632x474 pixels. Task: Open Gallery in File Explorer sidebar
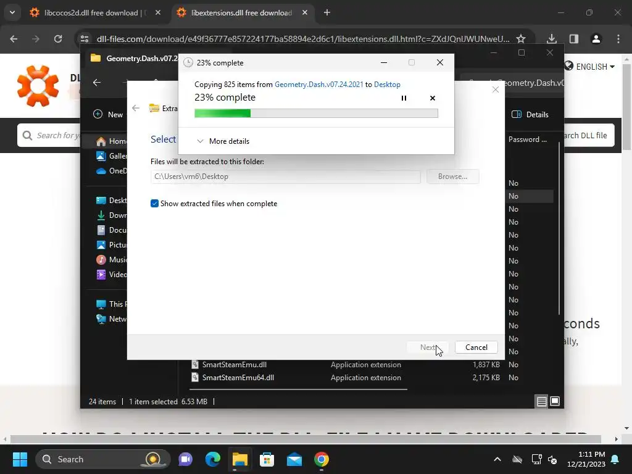tap(111, 156)
